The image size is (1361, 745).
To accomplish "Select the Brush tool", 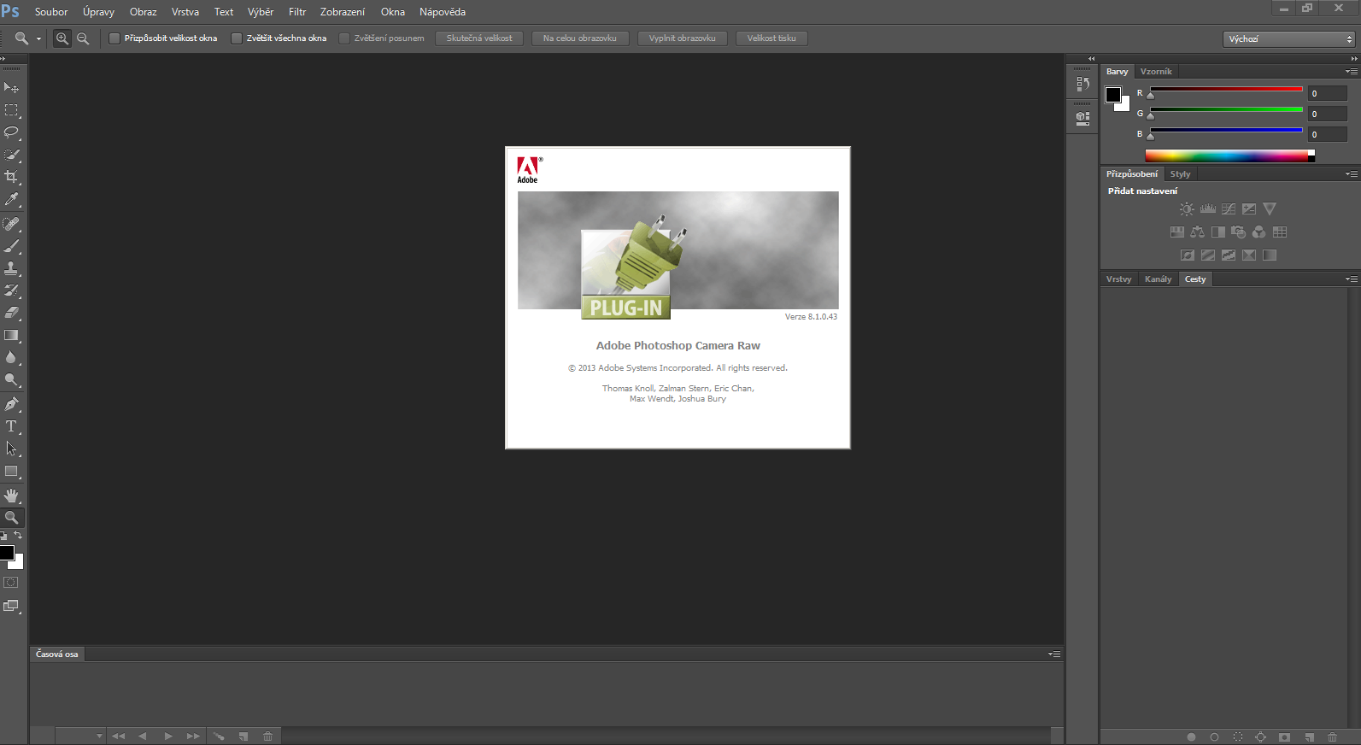I will click(x=11, y=246).
